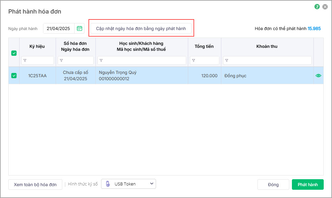
Task: Toggle the select-all checkbox in header
Action: tap(14, 53)
